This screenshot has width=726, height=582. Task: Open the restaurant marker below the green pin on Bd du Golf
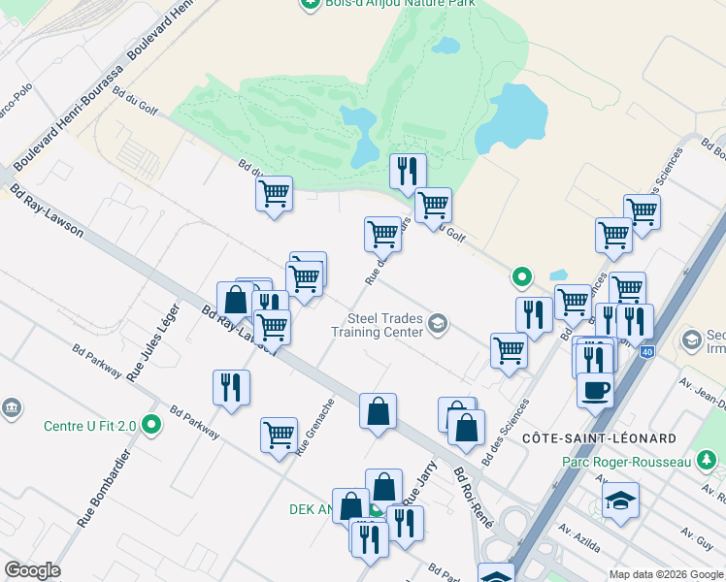coord(535,315)
